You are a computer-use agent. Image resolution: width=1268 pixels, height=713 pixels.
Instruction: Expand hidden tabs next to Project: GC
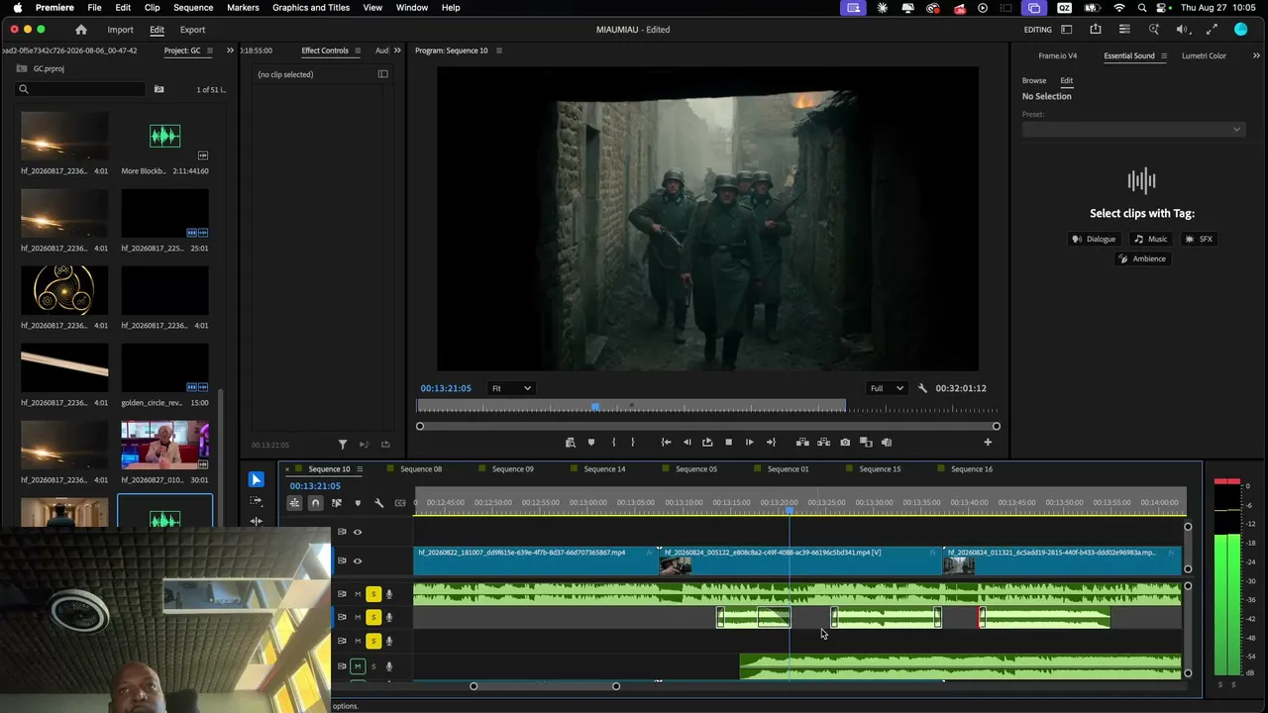click(x=231, y=51)
